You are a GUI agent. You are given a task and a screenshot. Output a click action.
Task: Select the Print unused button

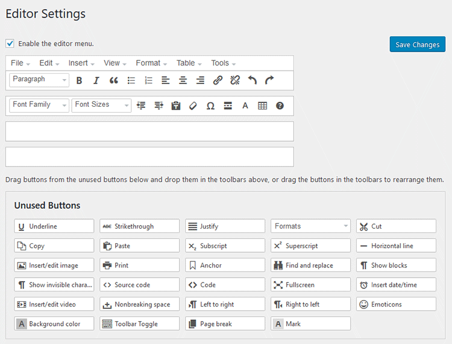pyautogui.click(x=140, y=265)
